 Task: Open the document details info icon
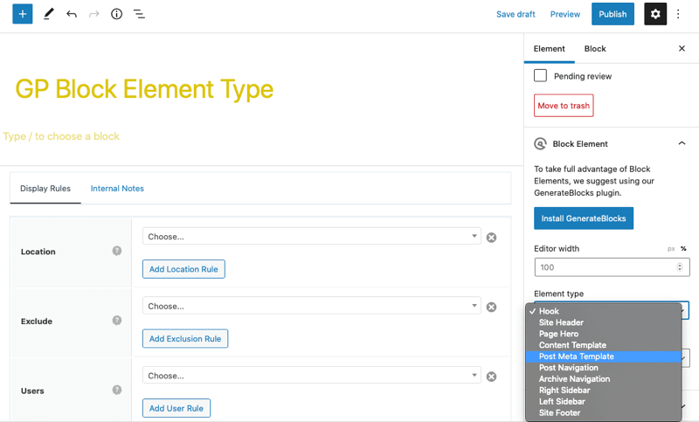[116, 14]
